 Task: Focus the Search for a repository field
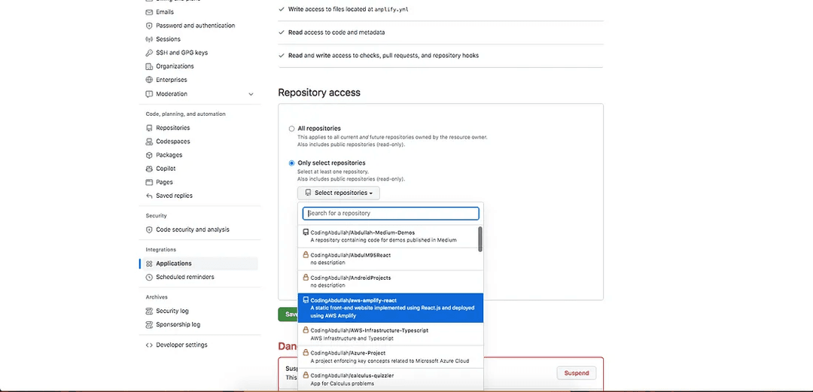[391, 213]
